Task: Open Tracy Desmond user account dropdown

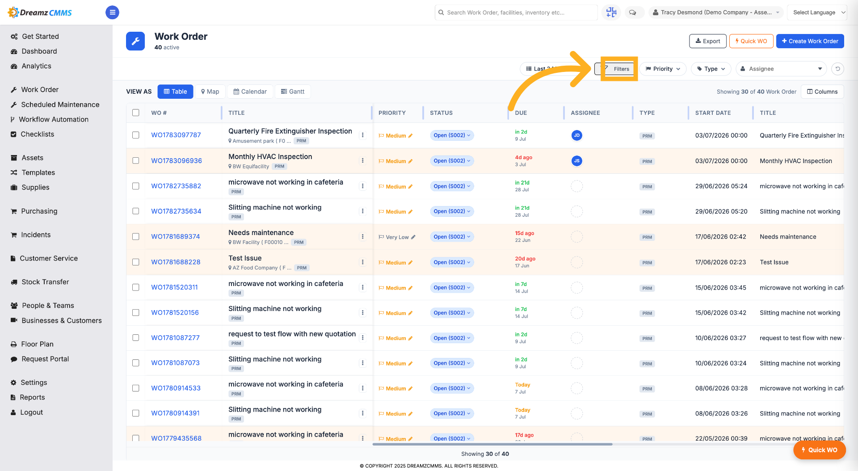Action: pos(716,13)
